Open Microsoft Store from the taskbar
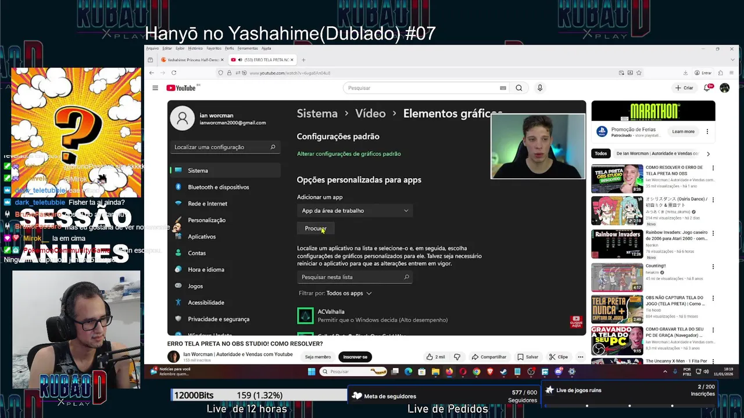Screen dimensions: 744x418 click(421, 372)
